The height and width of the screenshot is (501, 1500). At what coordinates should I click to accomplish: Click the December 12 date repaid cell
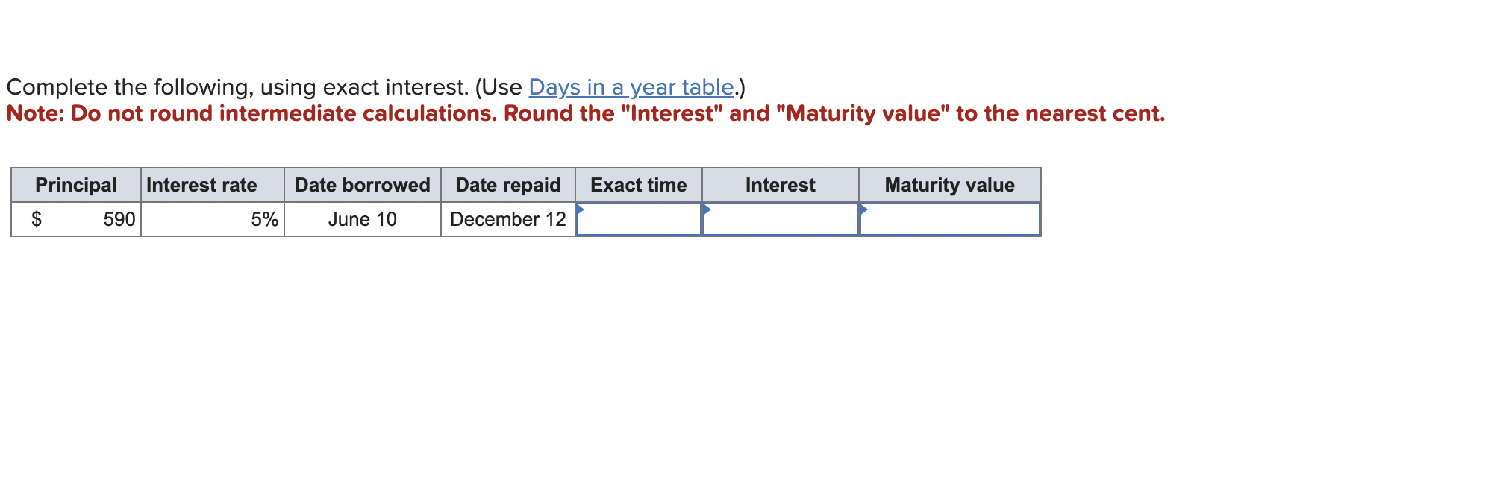click(x=507, y=218)
